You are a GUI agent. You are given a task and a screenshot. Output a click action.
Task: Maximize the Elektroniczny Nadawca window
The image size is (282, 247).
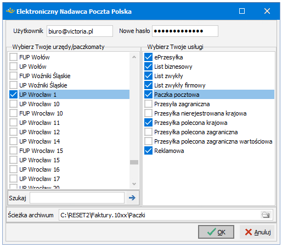pyautogui.click(x=242, y=11)
